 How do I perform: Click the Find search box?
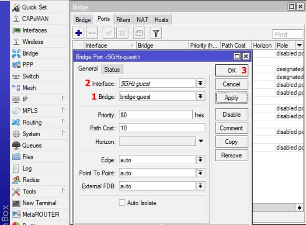tap(288, 35)
